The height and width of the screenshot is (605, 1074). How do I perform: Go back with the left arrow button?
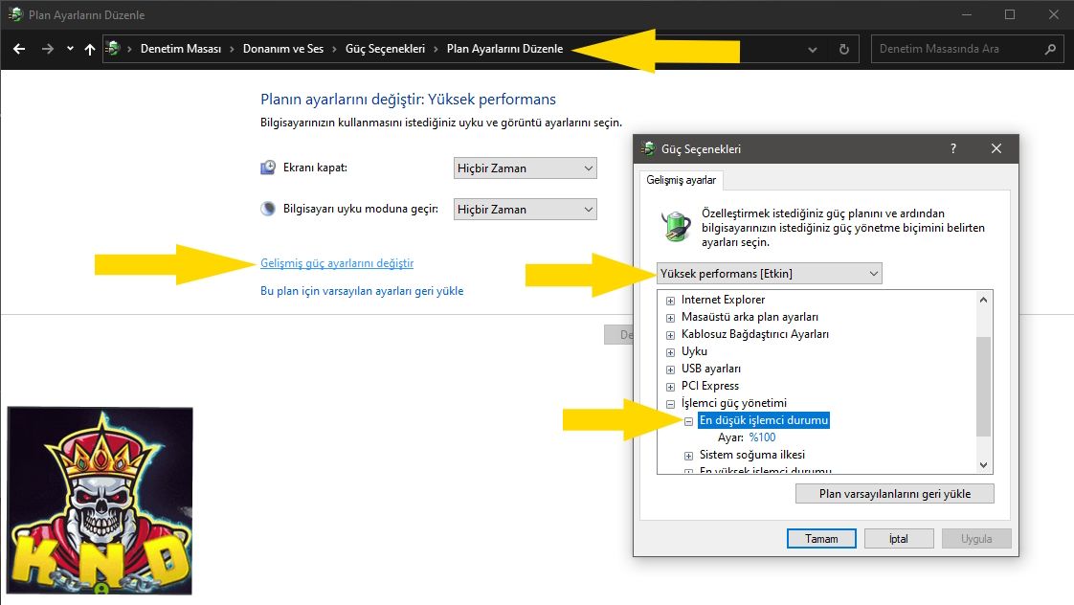pos(19,49)
